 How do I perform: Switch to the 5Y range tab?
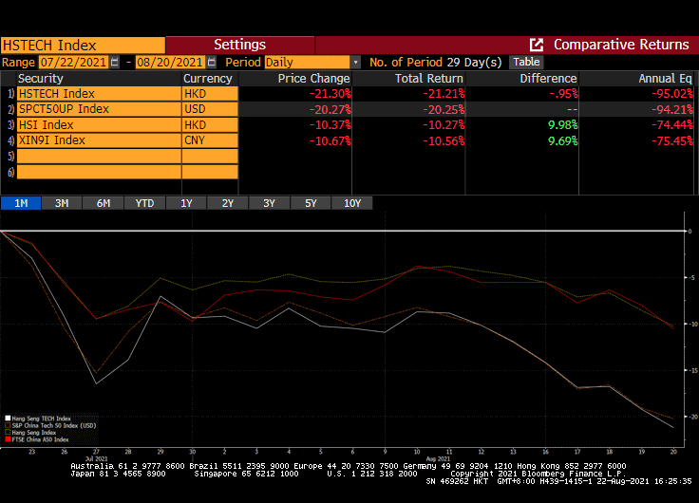pos(311,203)
